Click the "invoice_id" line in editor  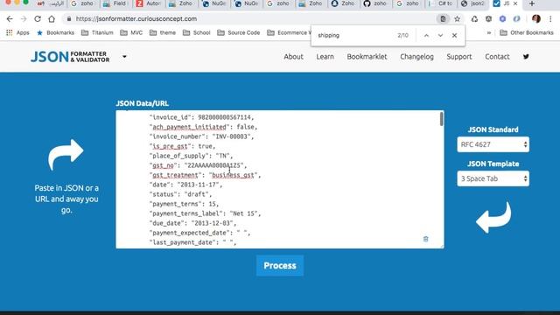point(202,117)
